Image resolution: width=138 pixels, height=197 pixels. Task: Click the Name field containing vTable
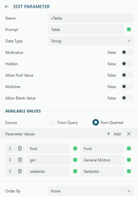(90, 18)
